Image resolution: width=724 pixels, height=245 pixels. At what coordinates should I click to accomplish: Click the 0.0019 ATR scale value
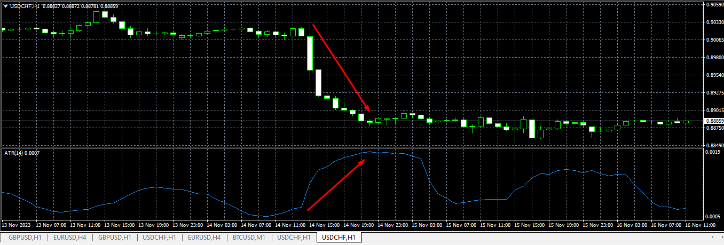(712, 152)
